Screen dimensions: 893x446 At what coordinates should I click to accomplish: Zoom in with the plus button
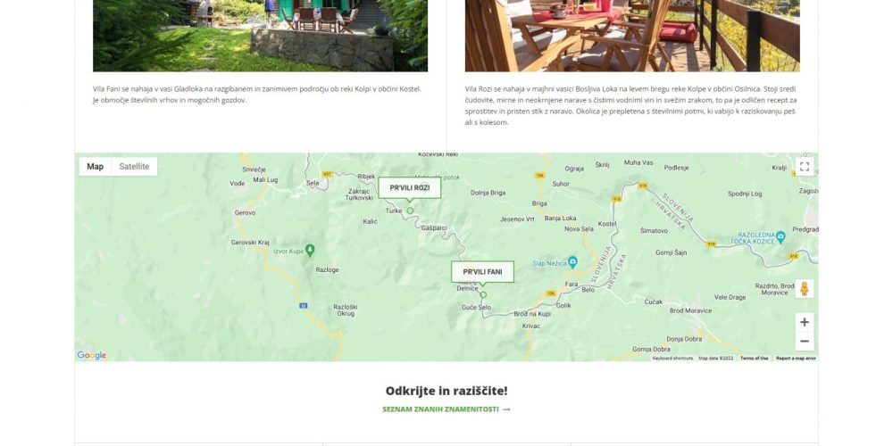[x=805, y=323]
